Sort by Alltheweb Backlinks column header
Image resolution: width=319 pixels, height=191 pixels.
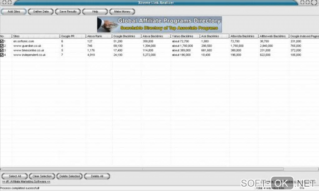pos(273,36)
